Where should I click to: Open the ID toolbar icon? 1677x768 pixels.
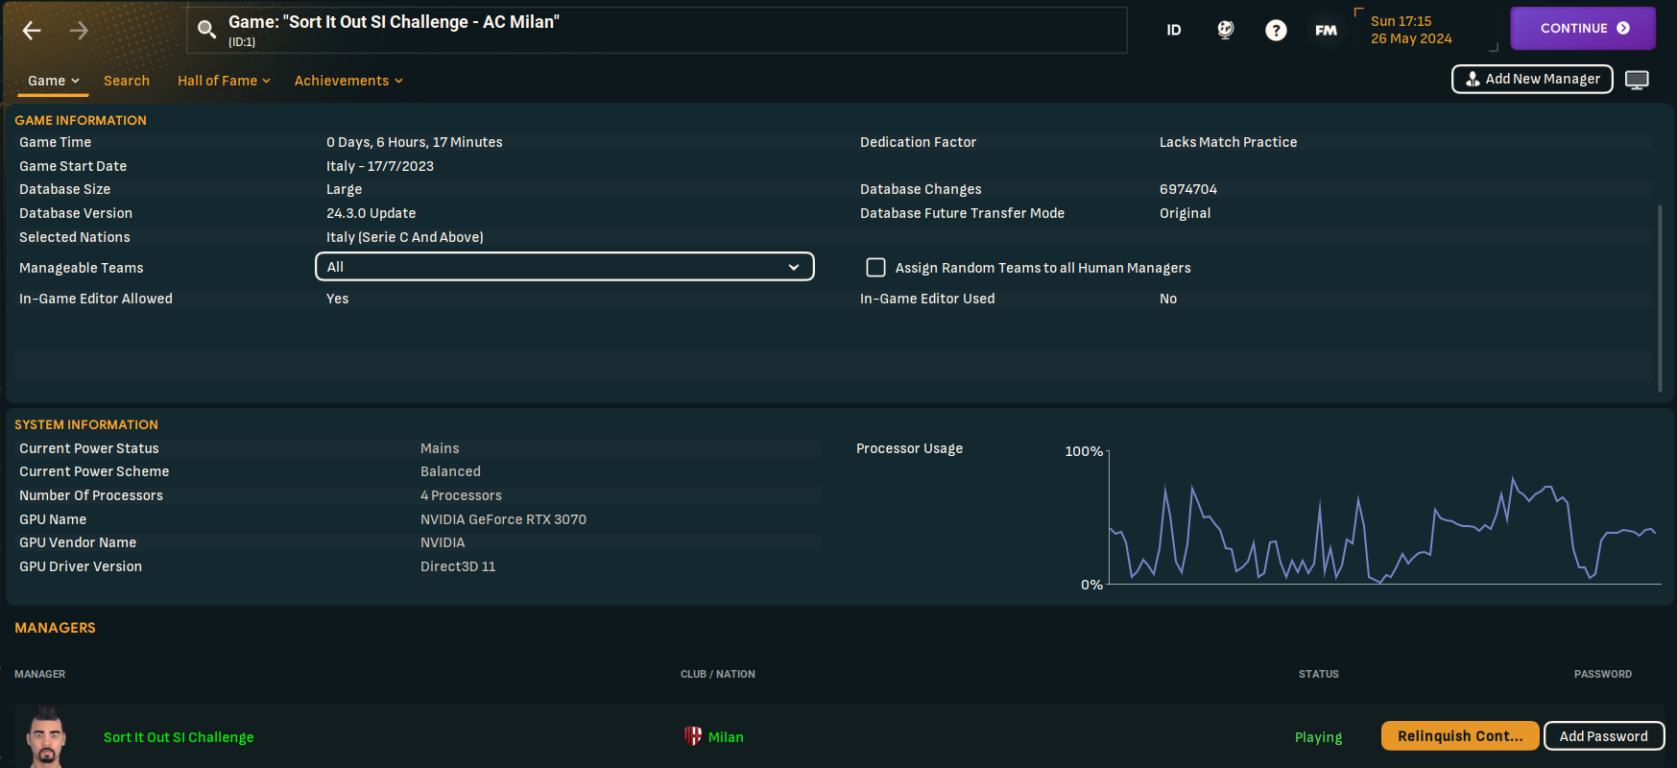pyautogui.click(x=1173, y=30)
